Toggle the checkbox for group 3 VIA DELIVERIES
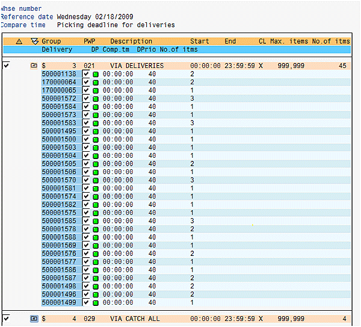Image resolution: width=361 pixels, height=327 pixels. pos(7,65)
